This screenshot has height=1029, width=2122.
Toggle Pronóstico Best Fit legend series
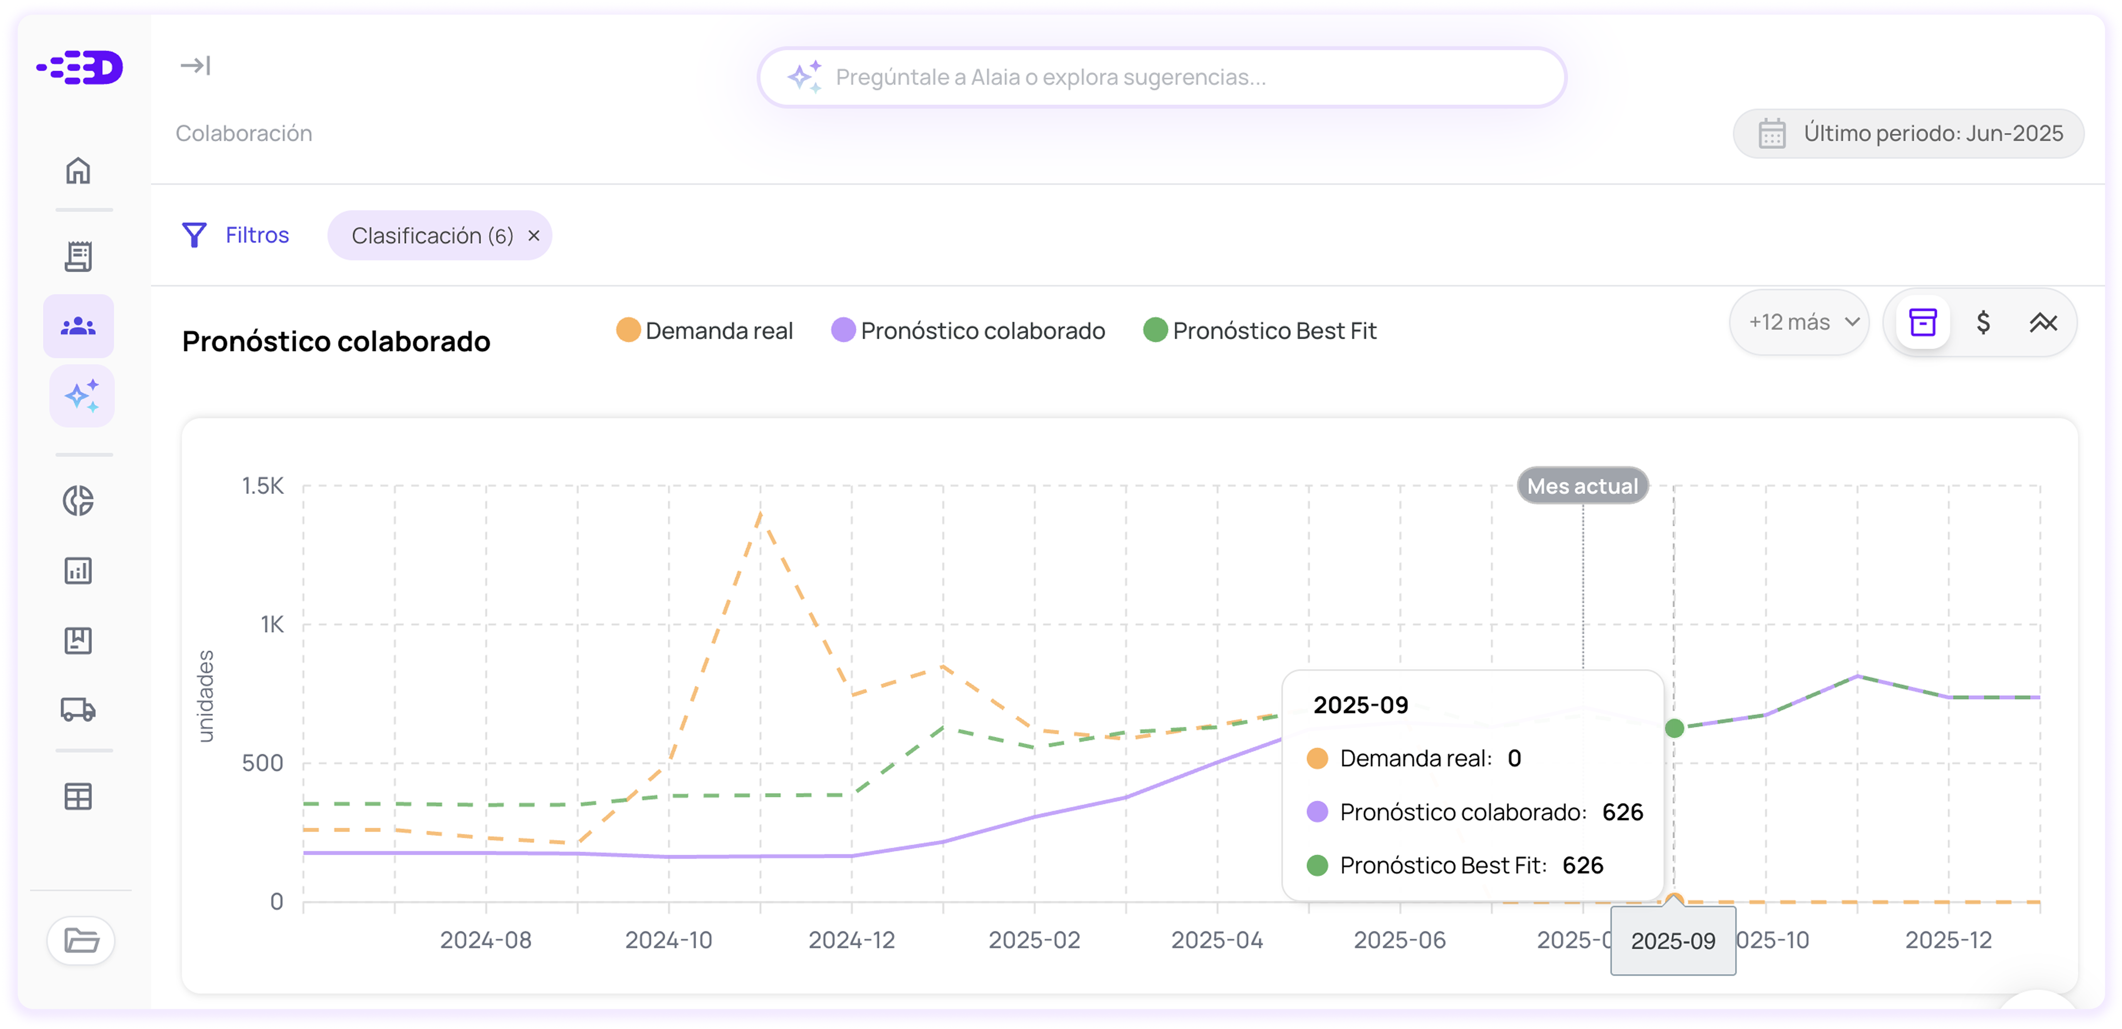pyautogui.click(x=1260, y=330)
